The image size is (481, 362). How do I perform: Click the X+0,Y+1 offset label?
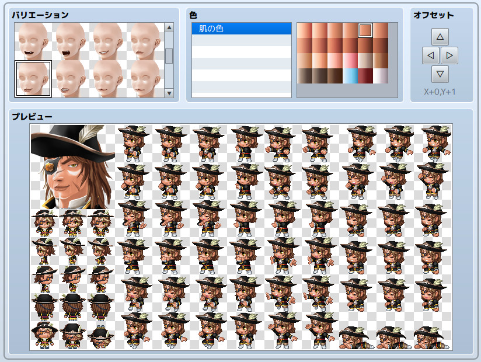pos(439,91)
